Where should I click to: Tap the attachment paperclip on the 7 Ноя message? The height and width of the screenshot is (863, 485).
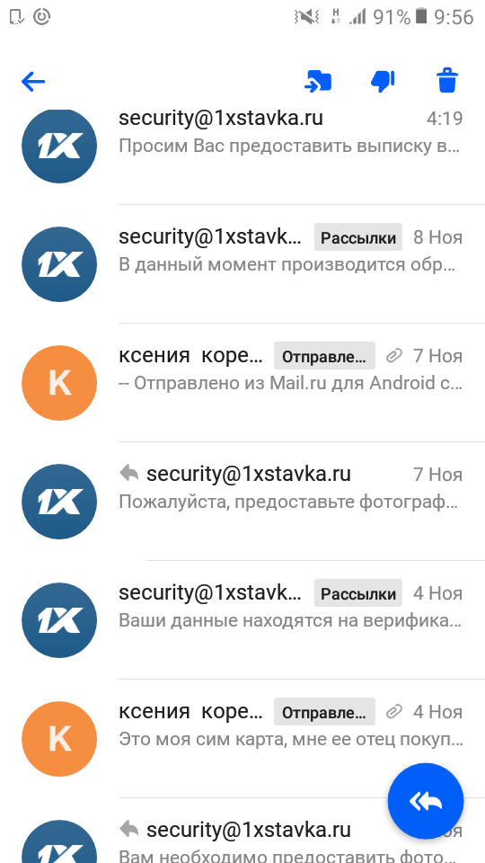394,356
